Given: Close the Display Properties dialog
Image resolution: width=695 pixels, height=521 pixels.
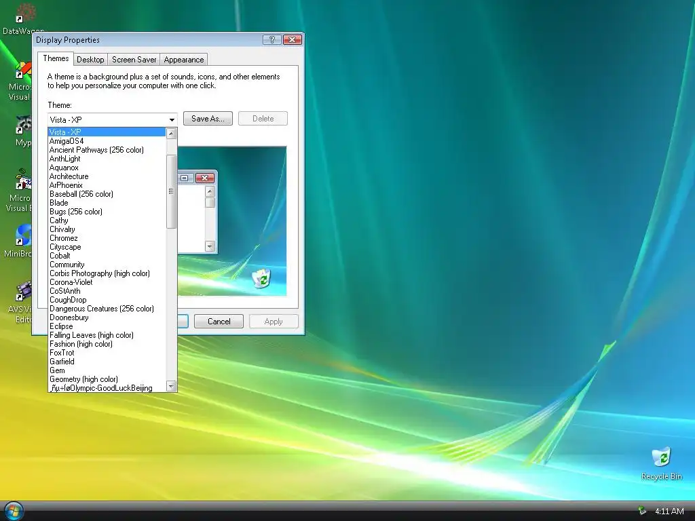Looking at the screenshot, I should tap(292, 39).
